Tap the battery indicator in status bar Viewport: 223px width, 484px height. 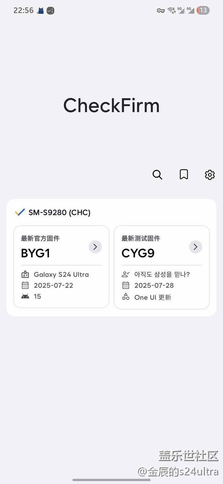pos(203,10)
